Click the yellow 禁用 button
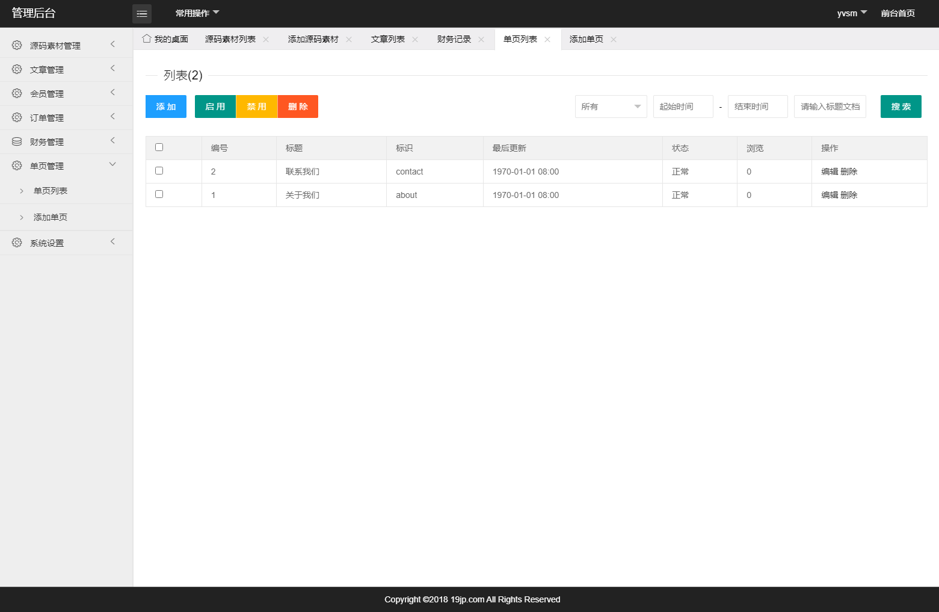Viewport: 939px width, 612px height. pos(257,107)
